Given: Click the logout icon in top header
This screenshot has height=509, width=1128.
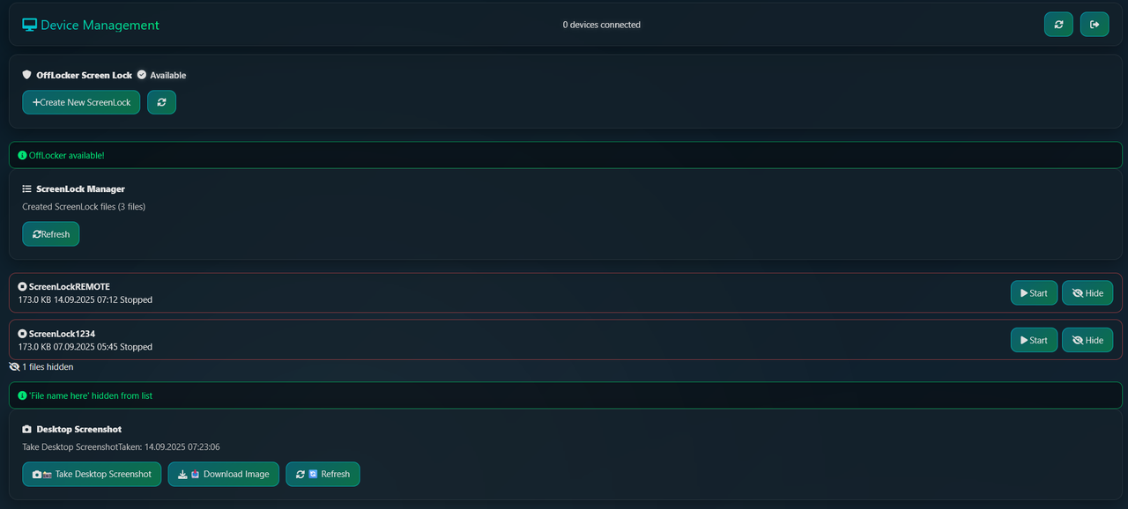Looking at the screenshot, I should [1095, 25].
